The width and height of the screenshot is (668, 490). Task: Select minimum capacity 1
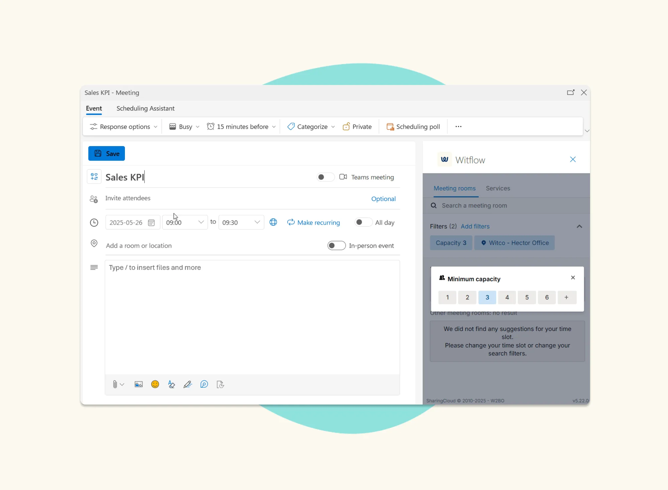click(x=447, y=297)
